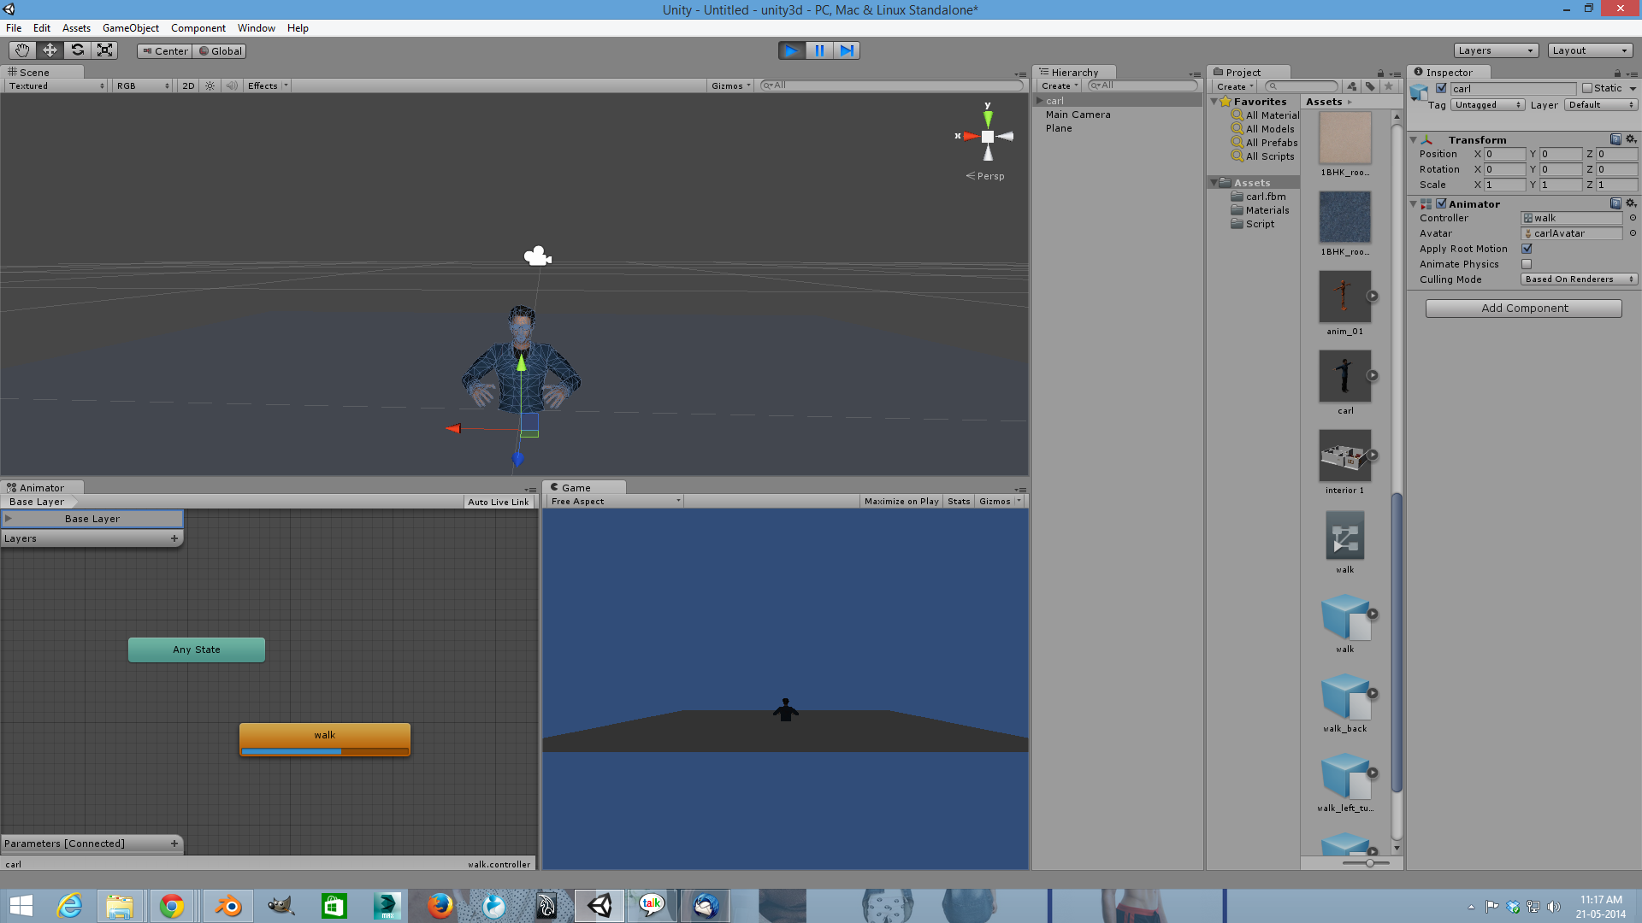Image resolution: width=1642 pixels, height=923 pixels.
Task: Disable the Animator component checkbox
Action: pyautogui.click(x=1441, y=203)
